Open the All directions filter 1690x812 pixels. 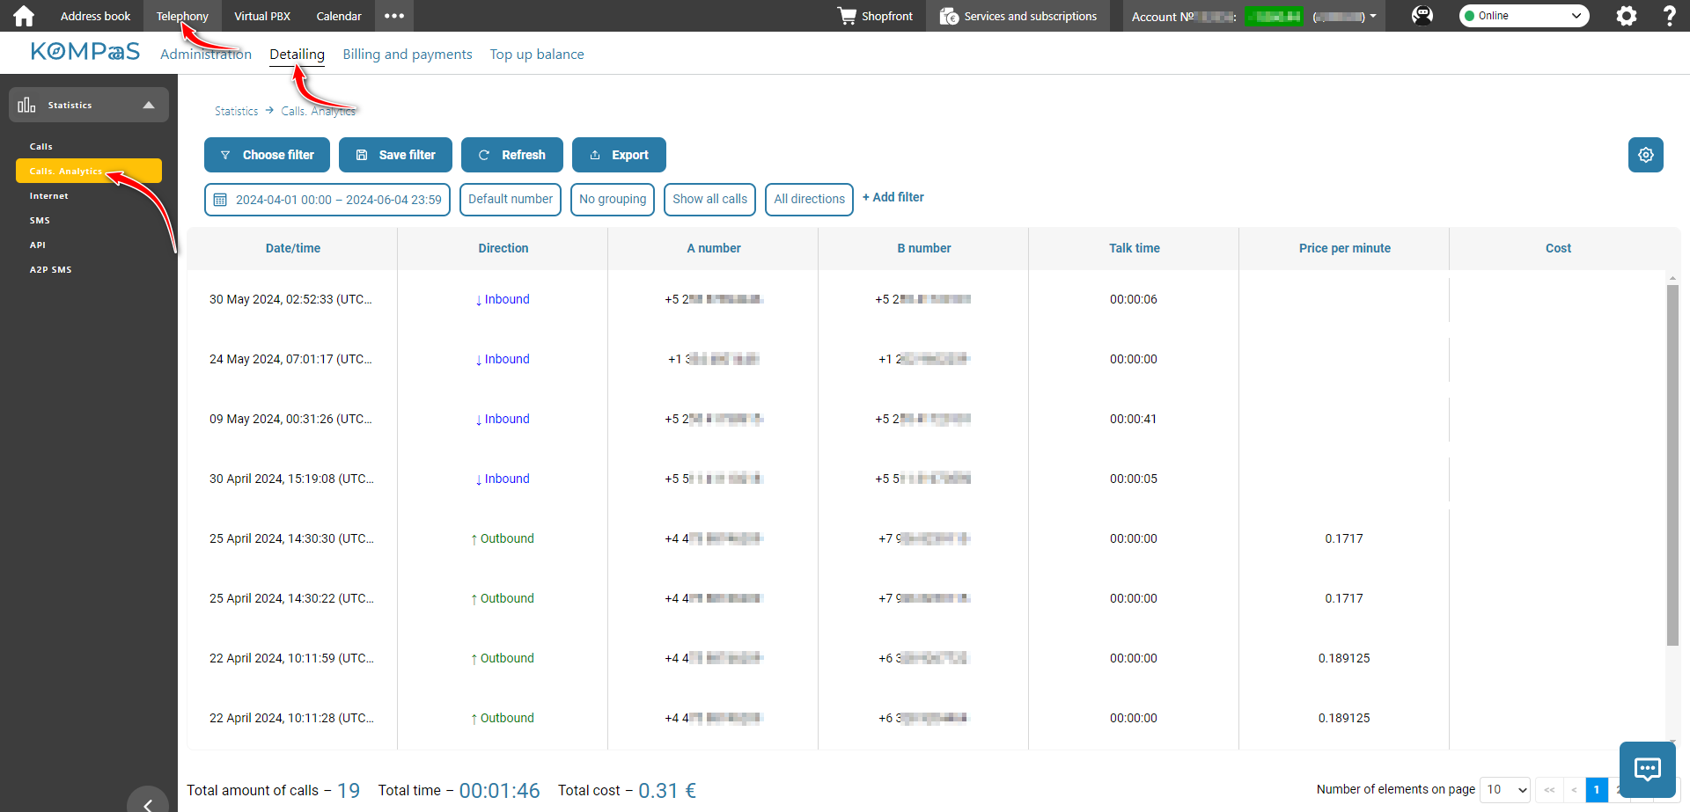(x=810, y=200)
